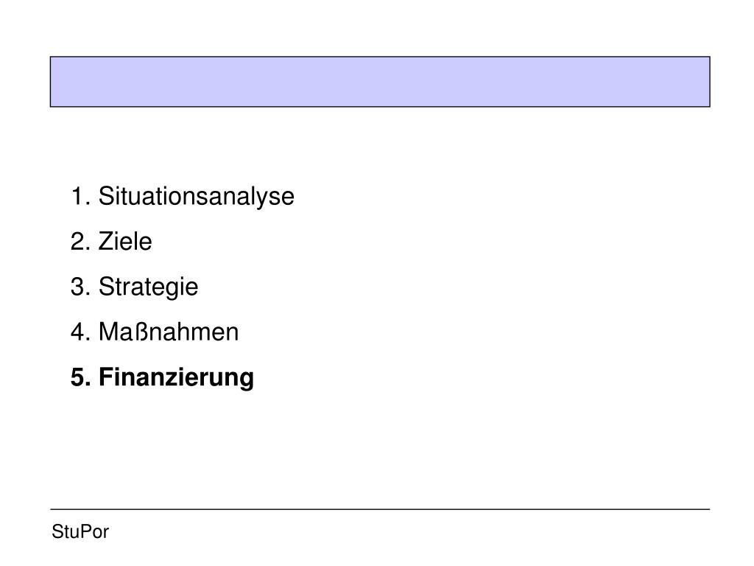
Task: Click the empty lavender title box
Action: (380, 82)
